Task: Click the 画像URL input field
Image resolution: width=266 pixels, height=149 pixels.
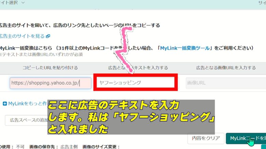Action: 225,83
